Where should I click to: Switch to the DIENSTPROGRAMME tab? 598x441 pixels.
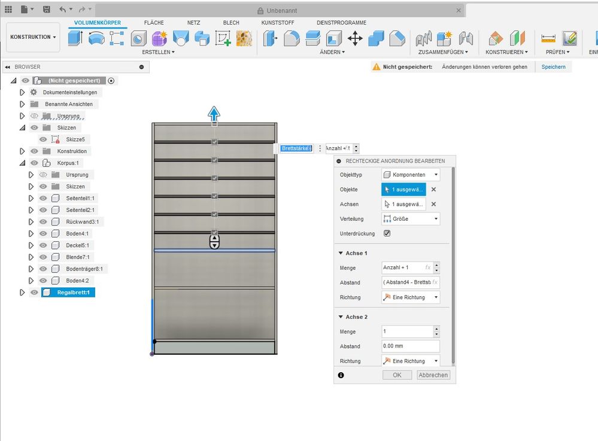[341, 23]
